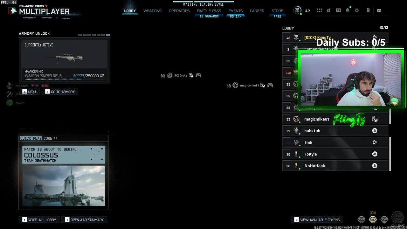Click View Available Tokens button
This screenshot has width=407, height=229.
coord(317,220)
